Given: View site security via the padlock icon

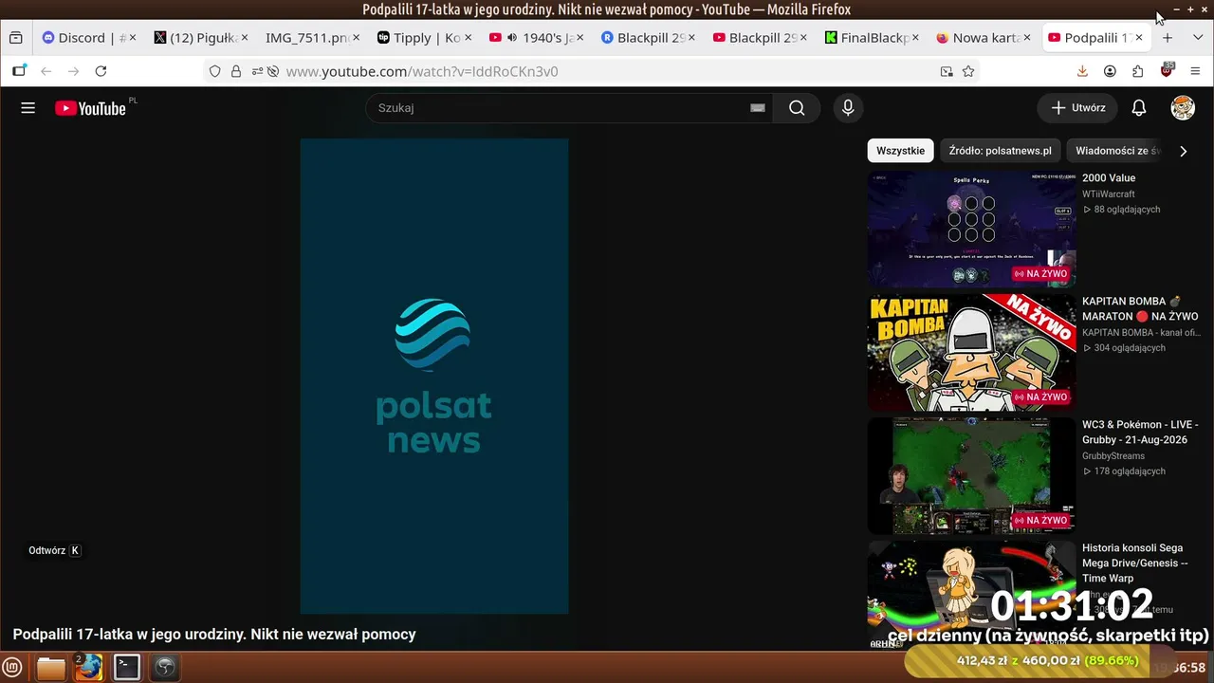Looking at the screenshot, I should [x=236, y=71].
